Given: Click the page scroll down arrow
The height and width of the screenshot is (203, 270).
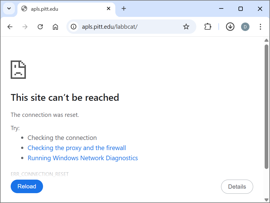Looking at the screenshot, I should [x=266, y=200].
